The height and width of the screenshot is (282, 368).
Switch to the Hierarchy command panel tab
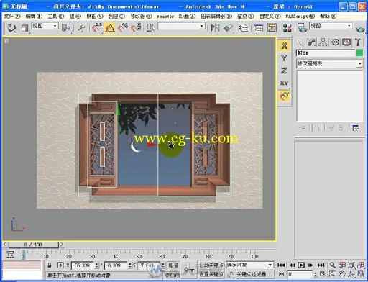(x=323, y=42)
